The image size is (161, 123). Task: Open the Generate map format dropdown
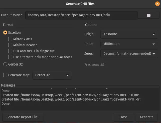point(52,75)
